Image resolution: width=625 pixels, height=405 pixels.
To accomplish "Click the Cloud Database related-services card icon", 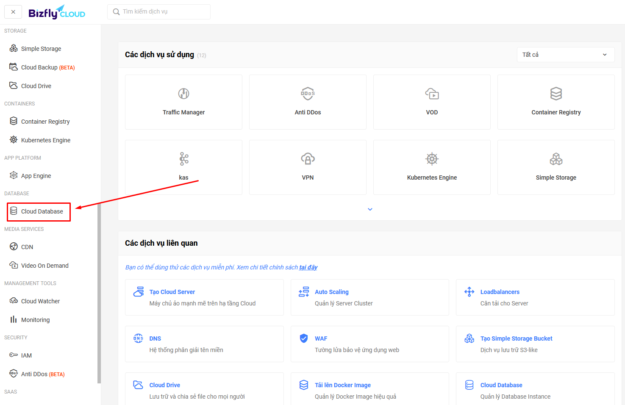I will click(x=469, y=385).
